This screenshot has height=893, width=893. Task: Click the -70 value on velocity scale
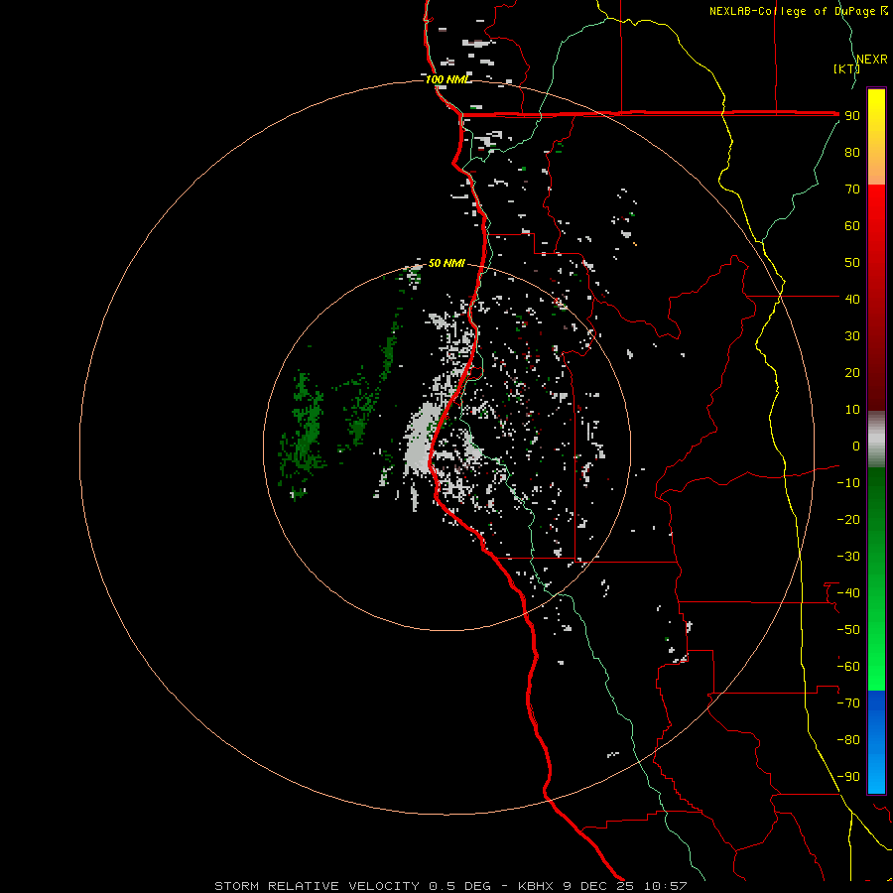[x=848, y=702]
